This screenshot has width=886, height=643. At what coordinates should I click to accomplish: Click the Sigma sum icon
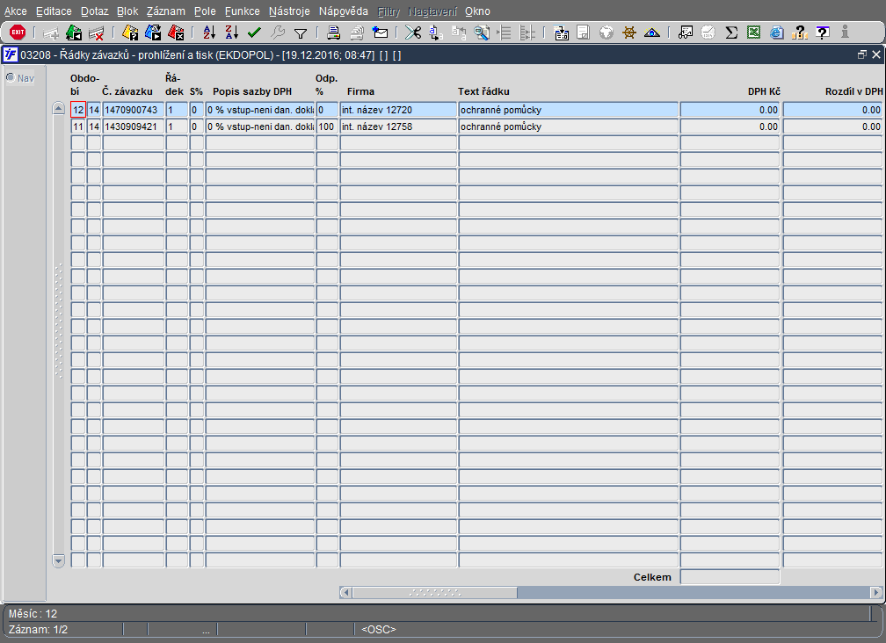[731, 33]
